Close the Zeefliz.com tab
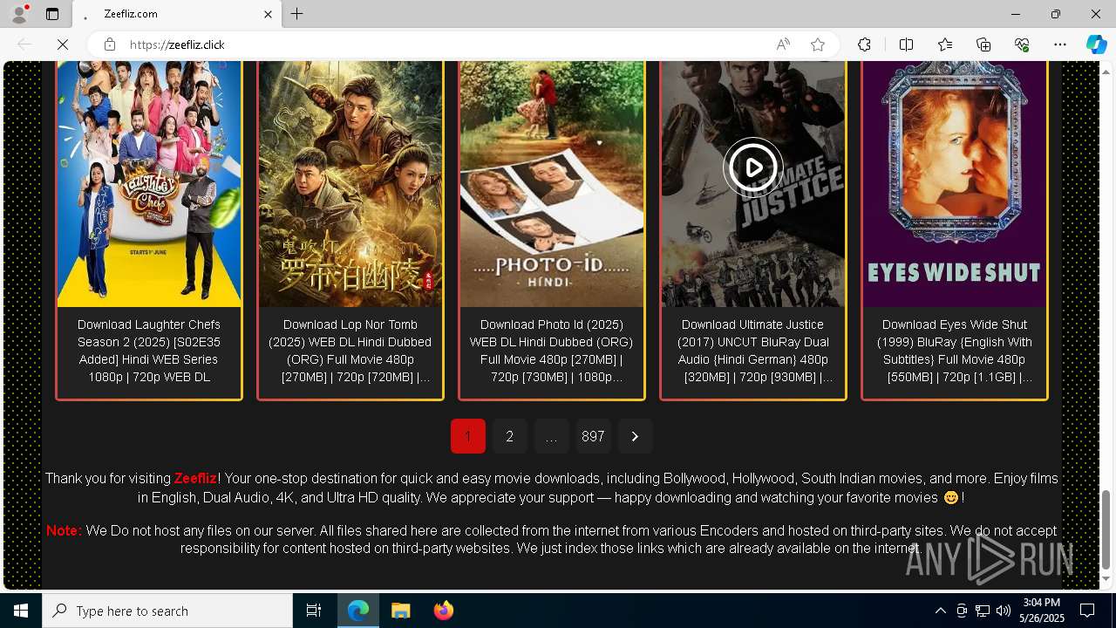The height and width of the screenshot is (628, 1116). pos(269,14)
